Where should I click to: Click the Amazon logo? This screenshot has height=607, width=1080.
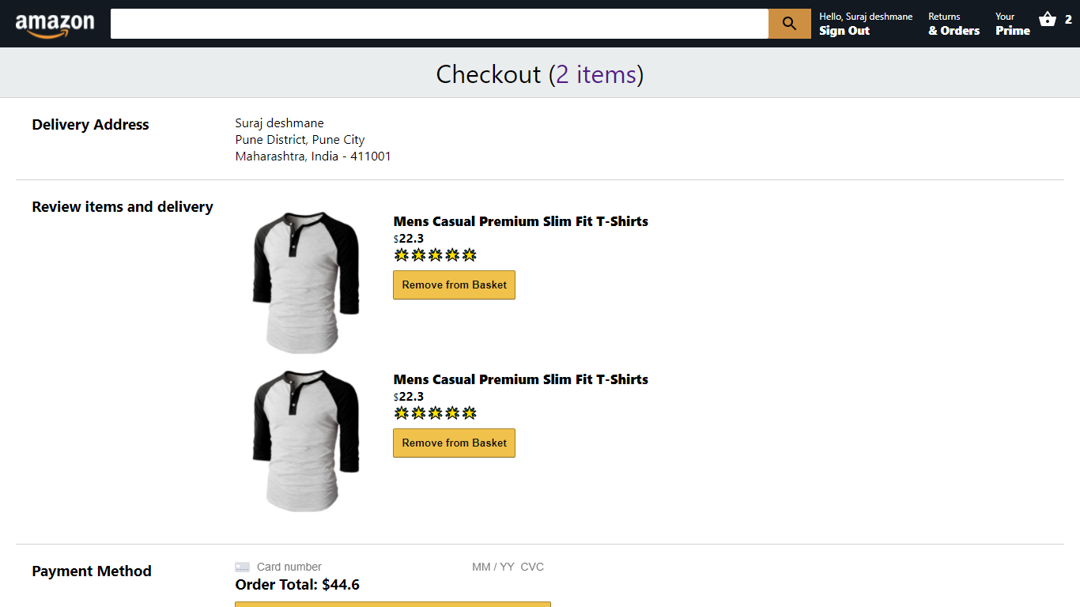(55, 25)
